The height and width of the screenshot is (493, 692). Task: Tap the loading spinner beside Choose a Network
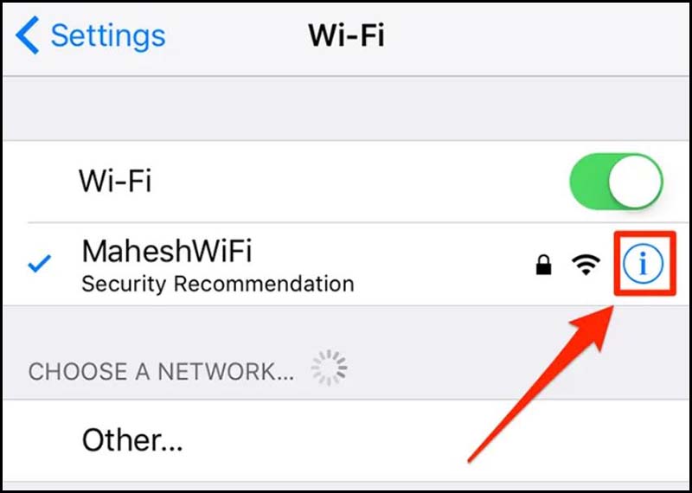pyautogui.click(x=330, y=368)
